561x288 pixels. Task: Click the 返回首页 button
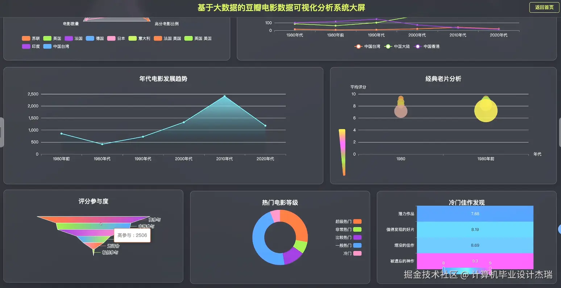544,7
